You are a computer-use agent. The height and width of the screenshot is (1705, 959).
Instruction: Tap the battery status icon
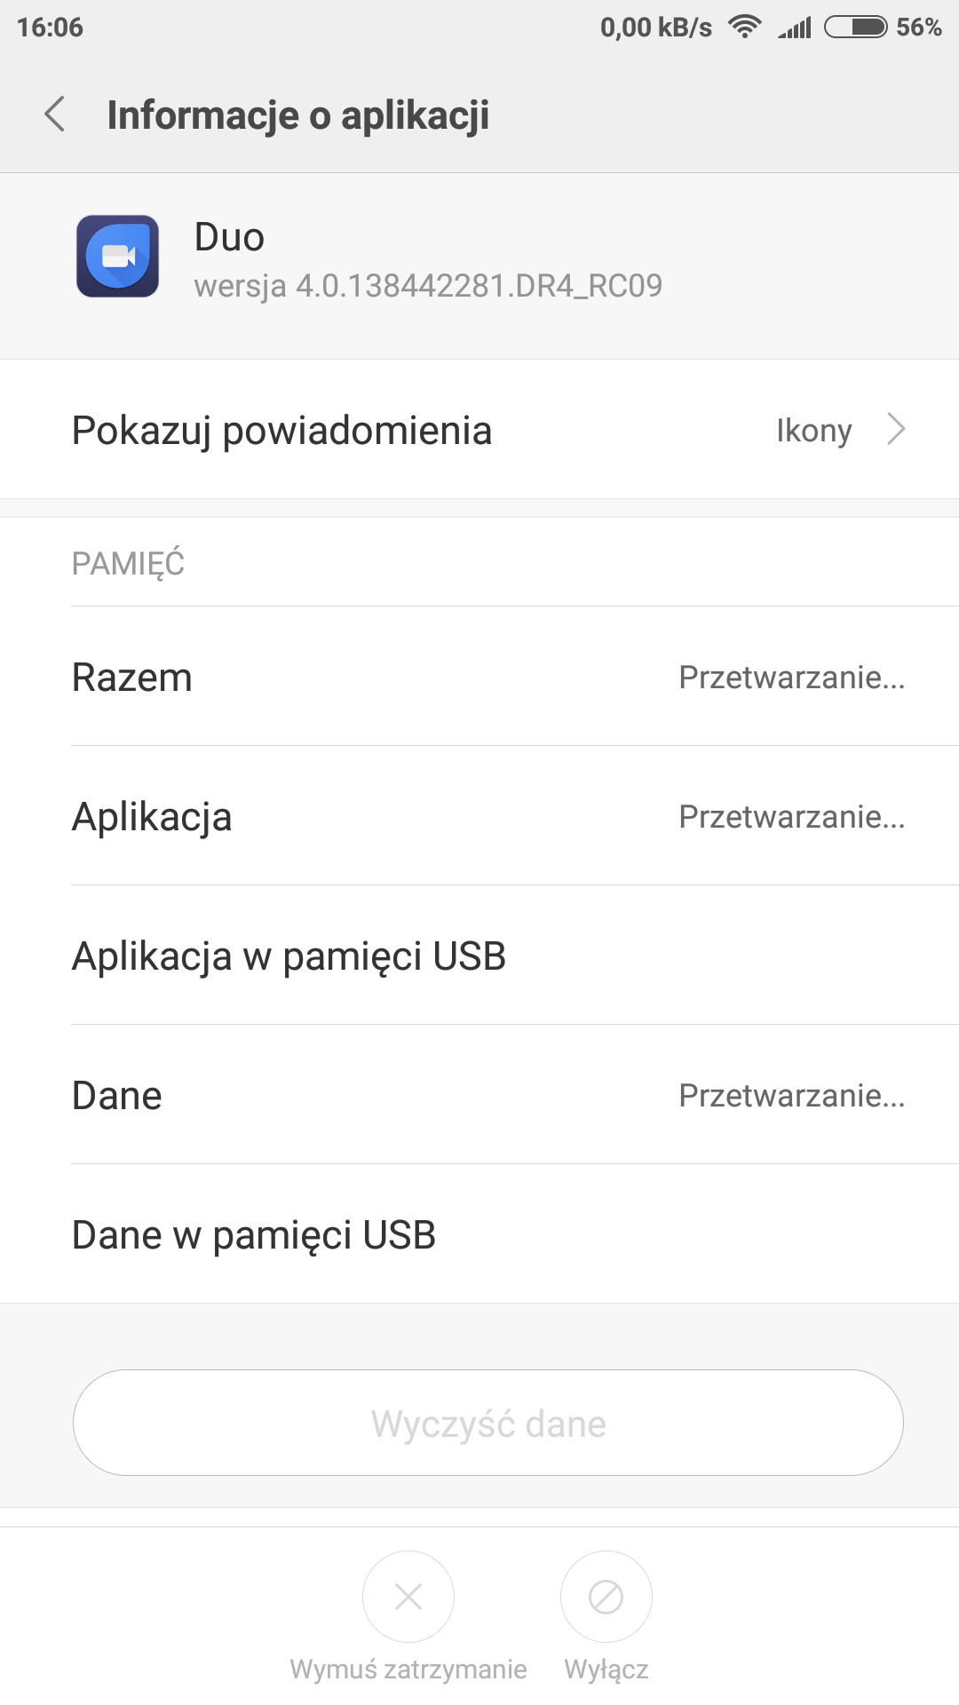point(855,28)
